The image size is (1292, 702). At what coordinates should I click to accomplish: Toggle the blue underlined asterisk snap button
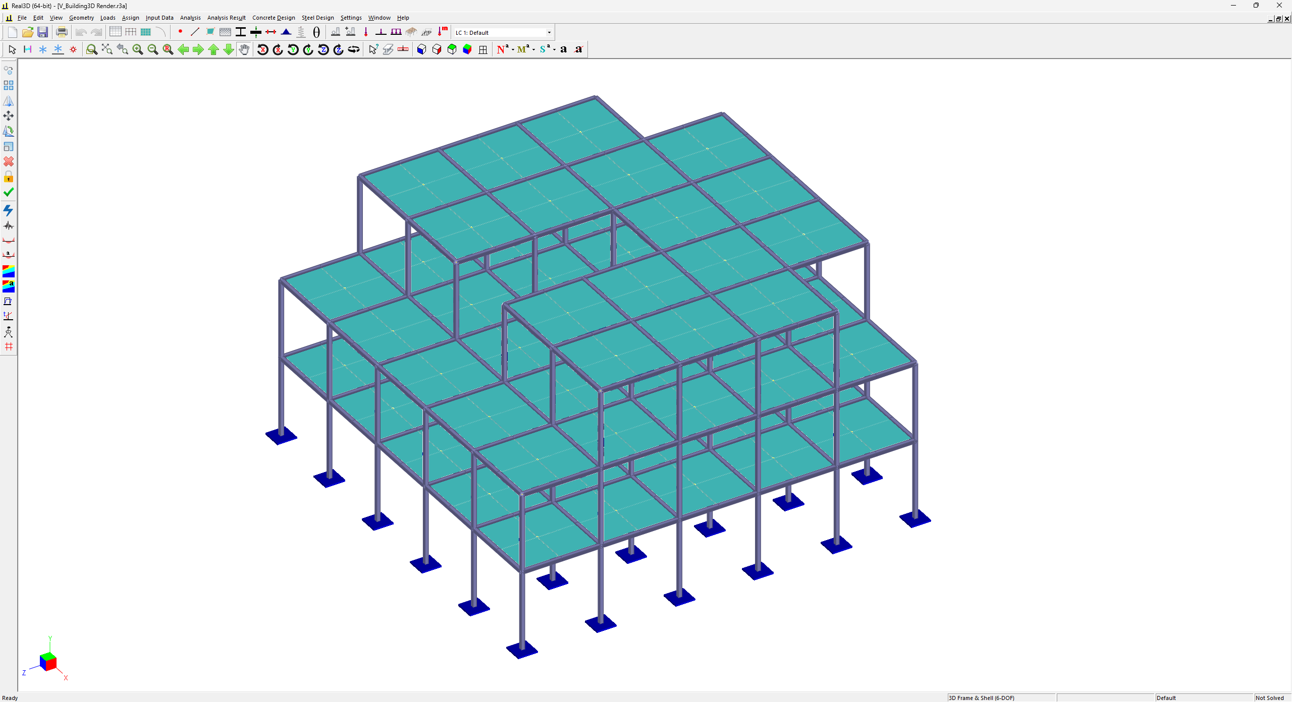pyautogui.click(x=58, y=49)
